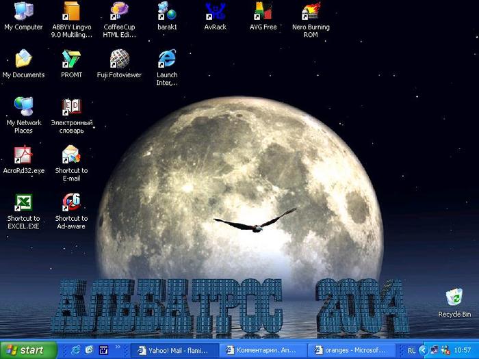The width and height of the screenshot is (479, 359).
Task: Click the second Quick Launch icon
Action: point(89,350)
